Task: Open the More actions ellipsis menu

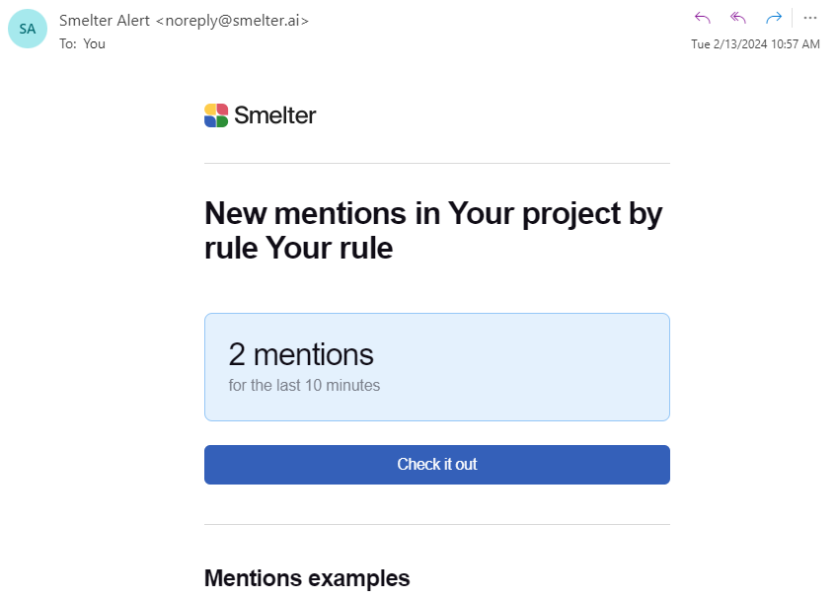Action: pyautogui.click(x=810, y=18)
